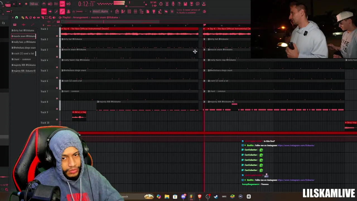Toggle the metronome icon
357x201 pixels.
click(x=44, y=4)
